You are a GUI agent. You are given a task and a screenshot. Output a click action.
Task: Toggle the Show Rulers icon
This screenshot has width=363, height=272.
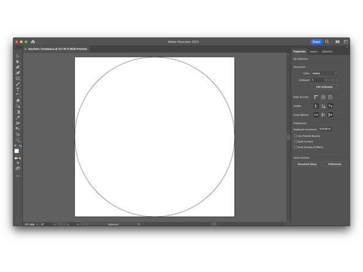point(316,97)
